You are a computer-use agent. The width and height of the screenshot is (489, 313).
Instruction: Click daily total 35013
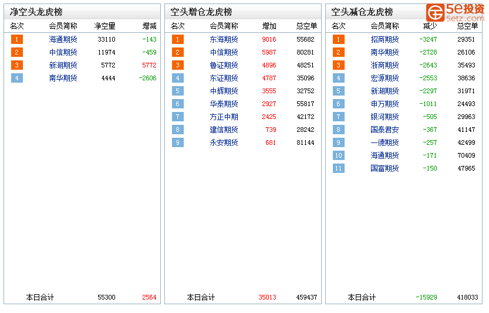pyautogui.click(x=267, y=297)
